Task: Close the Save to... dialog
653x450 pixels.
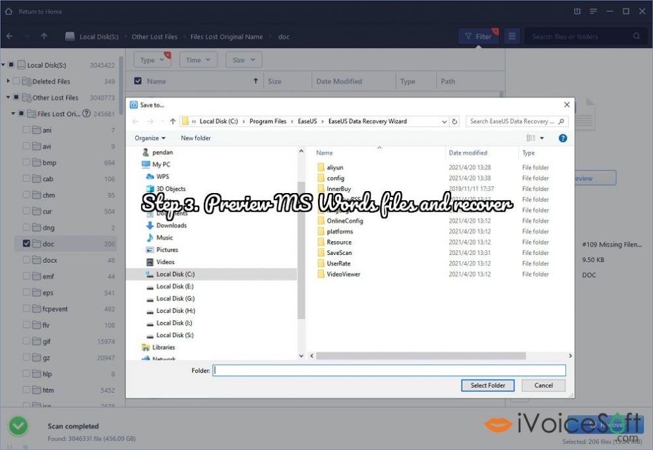Action: [x=567, y=105]
